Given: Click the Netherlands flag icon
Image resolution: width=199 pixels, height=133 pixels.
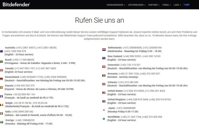Looking at the screenshot, I should pos(104,50).
